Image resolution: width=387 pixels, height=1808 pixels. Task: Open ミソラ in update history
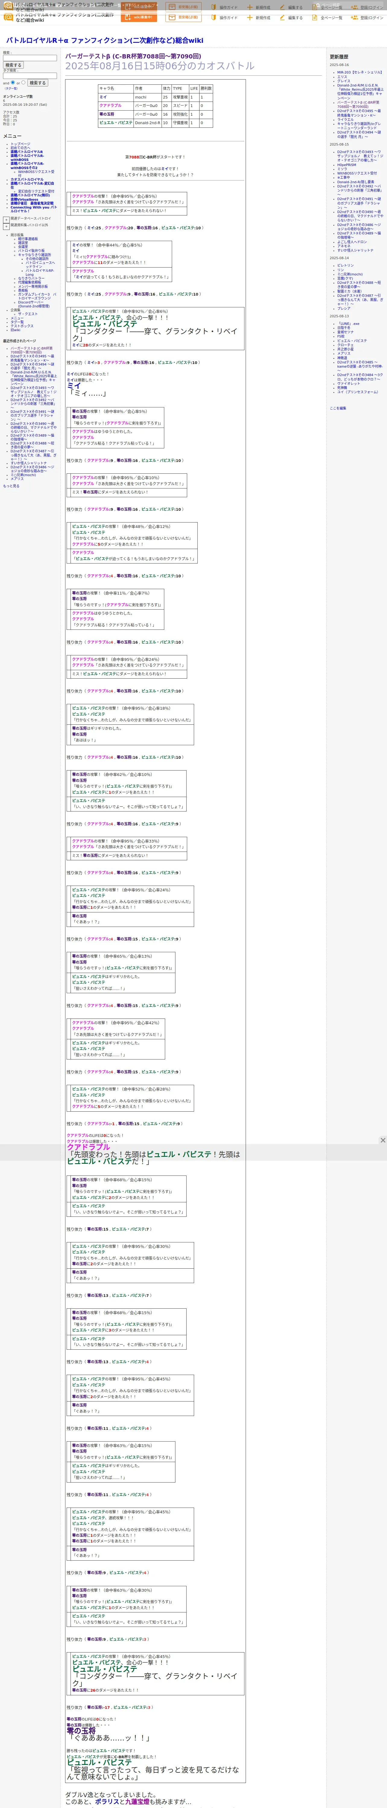point(342,169)
